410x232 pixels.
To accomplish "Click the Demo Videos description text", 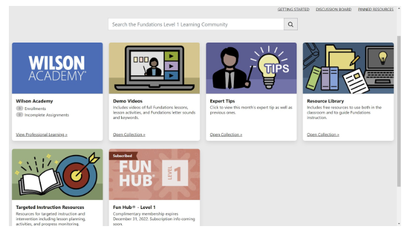I will pyautogui.click(x=154, y=112).
